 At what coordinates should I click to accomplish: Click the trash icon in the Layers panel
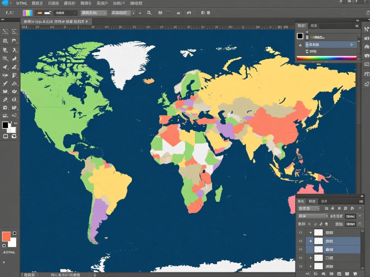355,274
